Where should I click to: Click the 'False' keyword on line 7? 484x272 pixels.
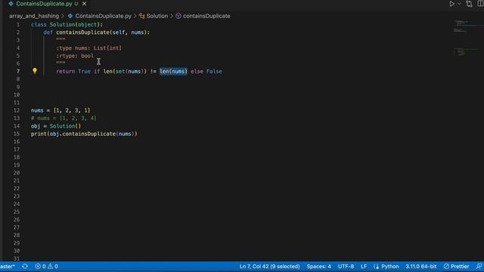214,71
